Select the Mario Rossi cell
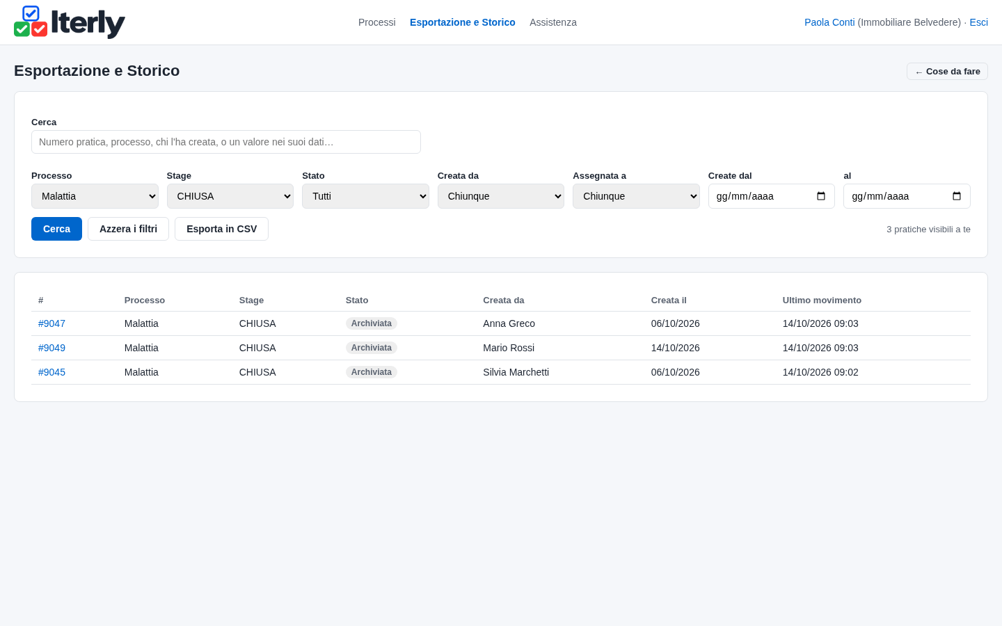 [509, 348]
